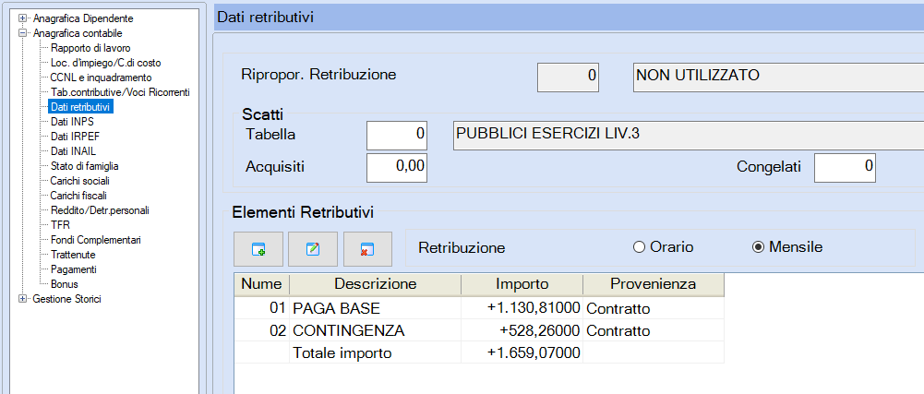Select Dati retributivi tree item
This screenshot has height=394, width=924.
[x=81, y=107]
